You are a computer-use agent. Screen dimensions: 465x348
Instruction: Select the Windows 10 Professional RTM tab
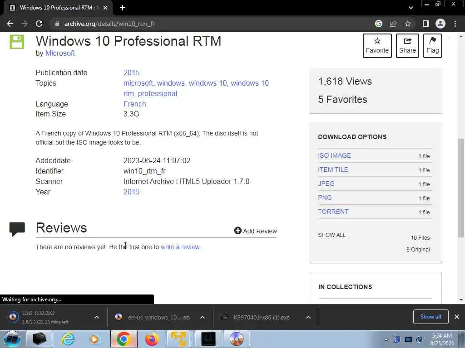[x=58, y=8]
